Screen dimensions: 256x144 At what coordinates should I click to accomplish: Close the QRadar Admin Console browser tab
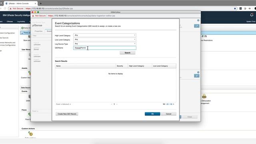point(36,4)
